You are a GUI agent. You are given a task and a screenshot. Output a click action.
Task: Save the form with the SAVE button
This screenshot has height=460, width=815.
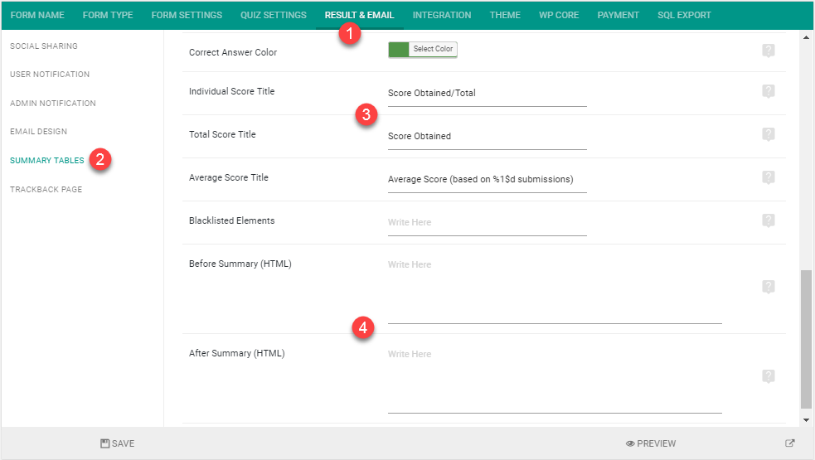pyautogui.click(x=118, y=443)
